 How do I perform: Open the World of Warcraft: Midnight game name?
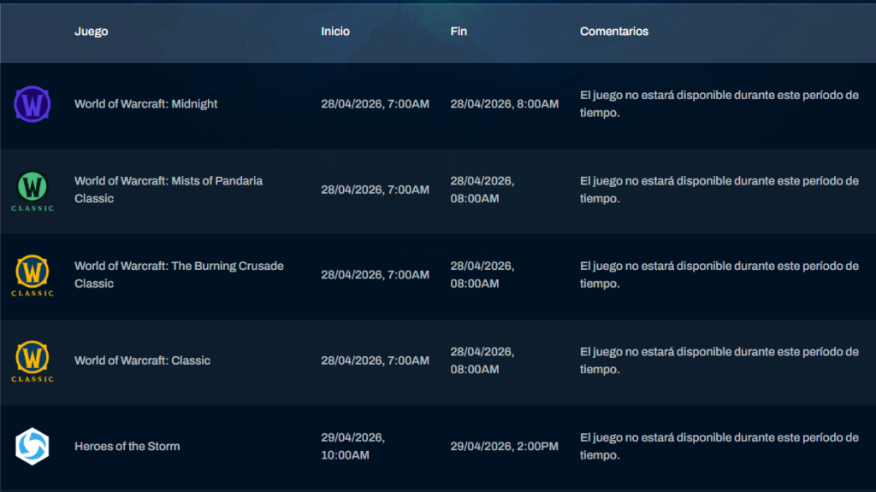(x=146, y=104)
